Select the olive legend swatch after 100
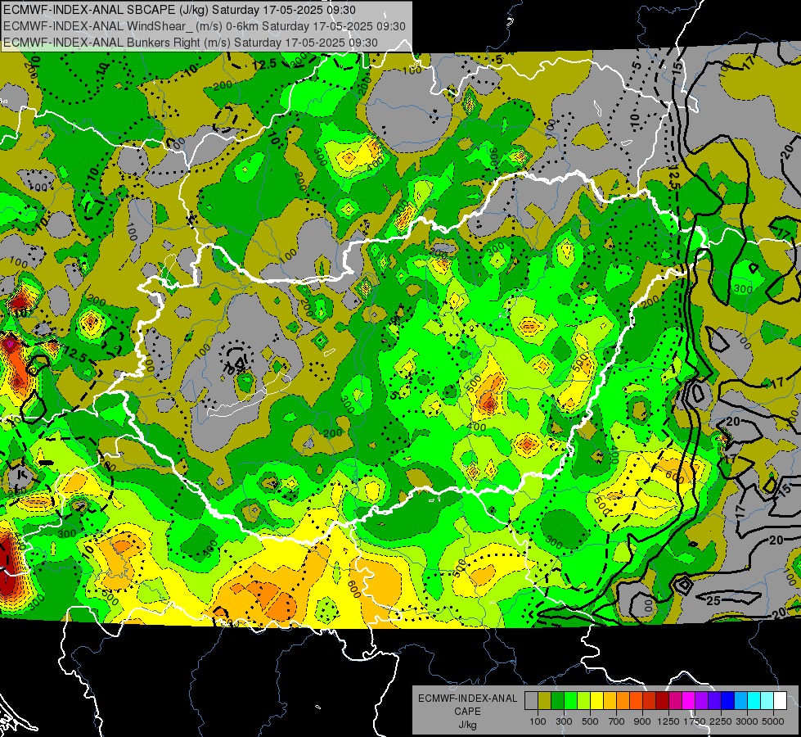Image resolution: width=801 pixels, height=737 pixels. point(544,701)
